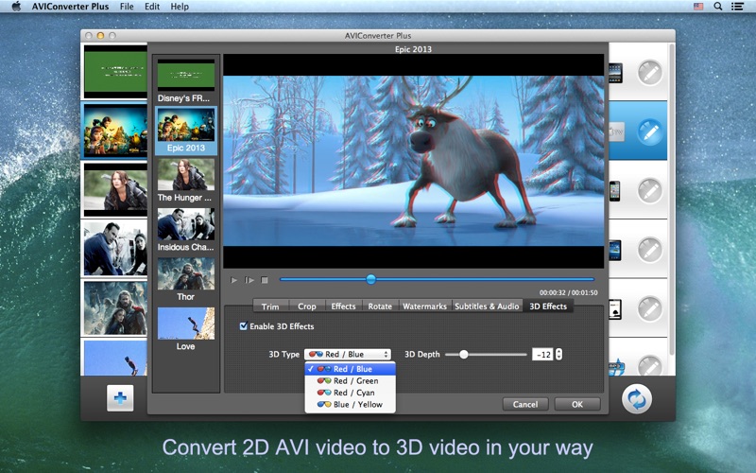
Task: Click the blue circular convert arrows button
Action: point(636,399)
